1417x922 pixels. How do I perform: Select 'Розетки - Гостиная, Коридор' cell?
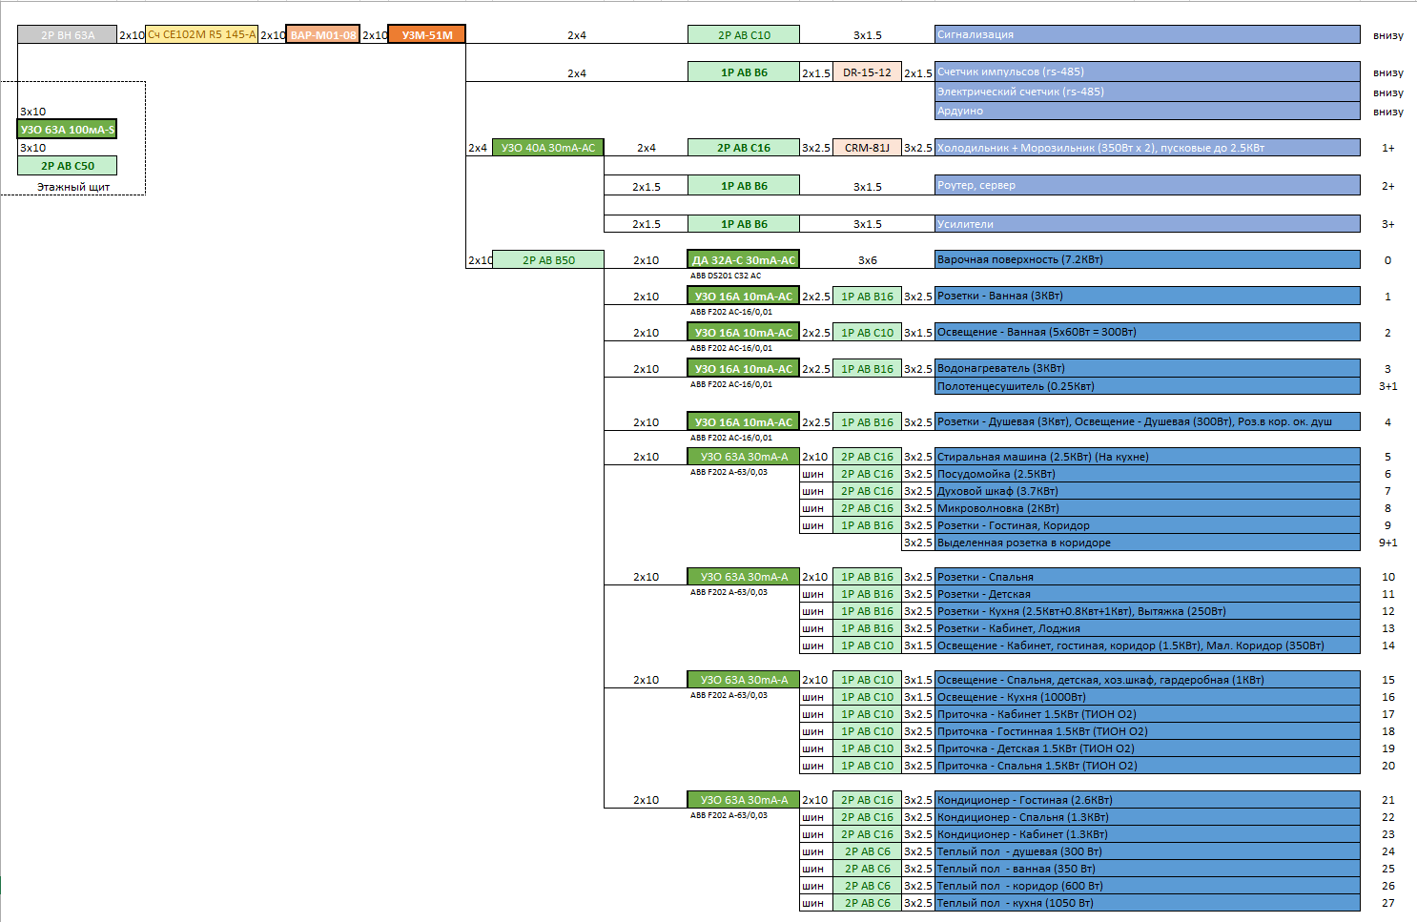[x=1148, y=525]
